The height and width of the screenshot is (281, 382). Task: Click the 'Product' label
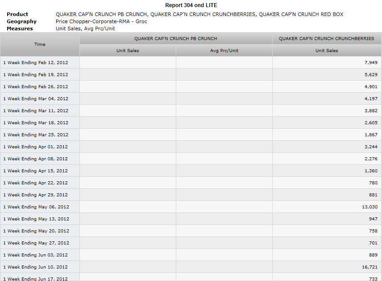(x=17, y=14)
